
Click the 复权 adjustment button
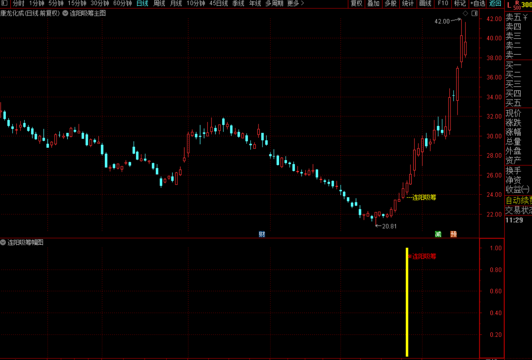point(357,3)
